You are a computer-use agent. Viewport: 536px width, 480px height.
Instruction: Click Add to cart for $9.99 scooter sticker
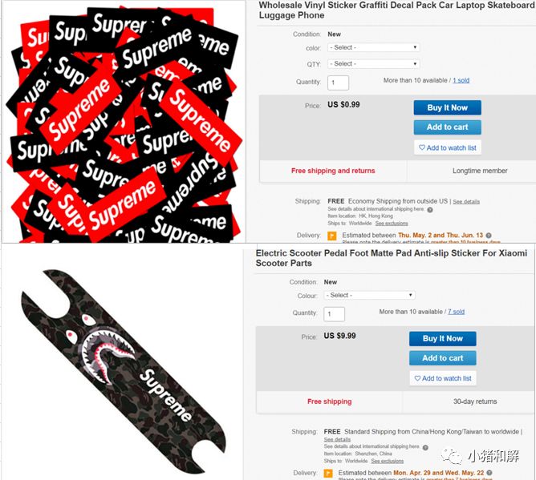[443, 357]
